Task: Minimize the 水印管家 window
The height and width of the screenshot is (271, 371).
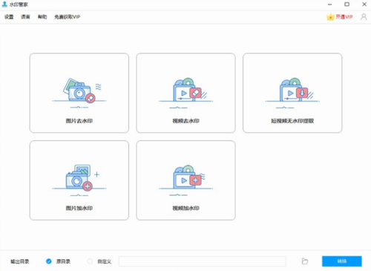Action: [329, 4]
